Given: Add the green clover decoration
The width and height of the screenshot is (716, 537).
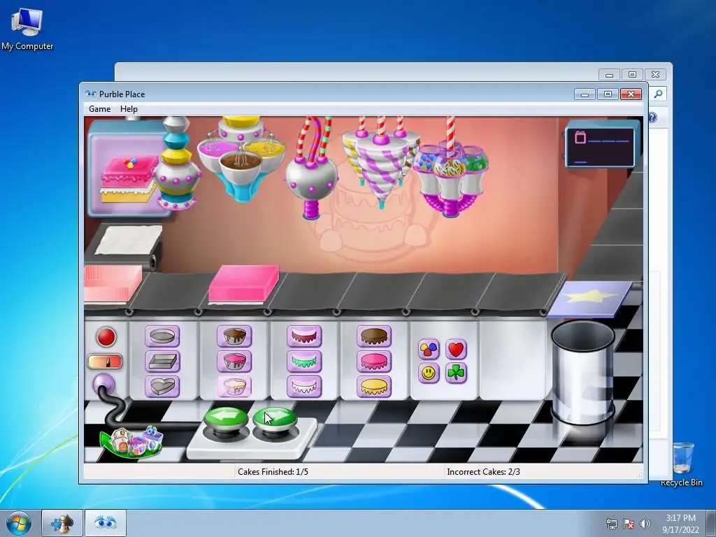Looking at the screenshot, I should point(456,373).
